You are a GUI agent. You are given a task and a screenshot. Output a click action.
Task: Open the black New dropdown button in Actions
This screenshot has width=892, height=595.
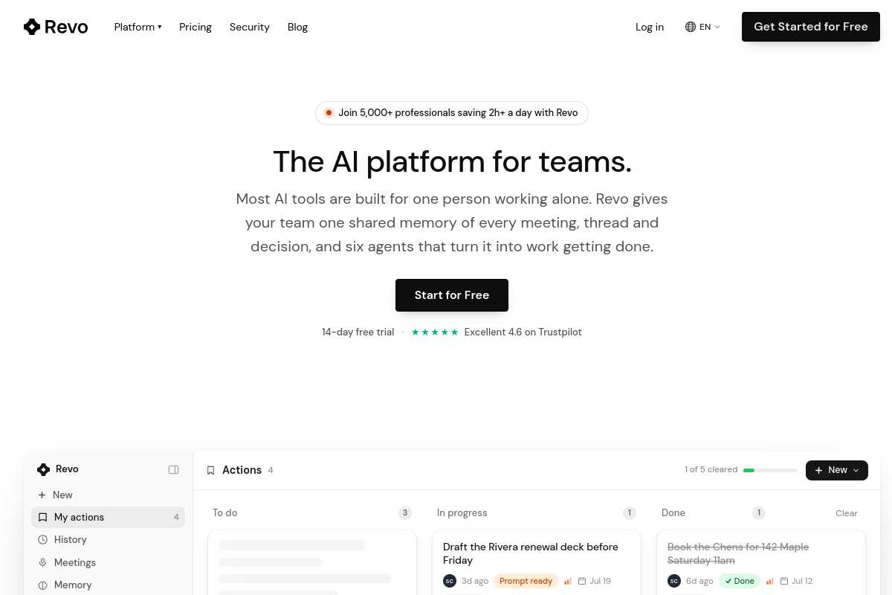click(837, 470)
